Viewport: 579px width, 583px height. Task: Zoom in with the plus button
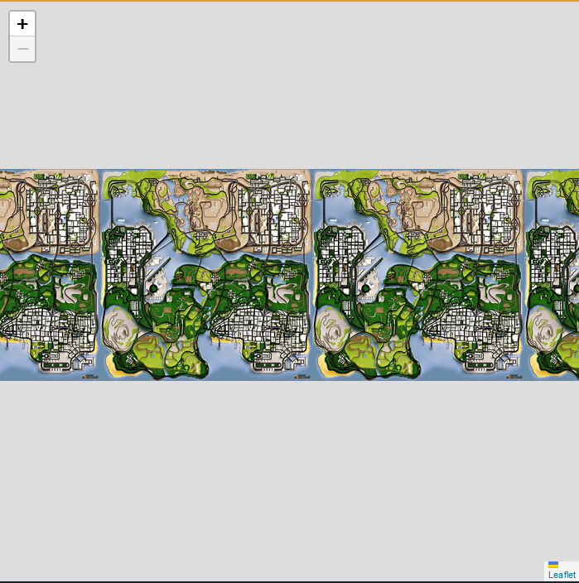tap(22, 24)
